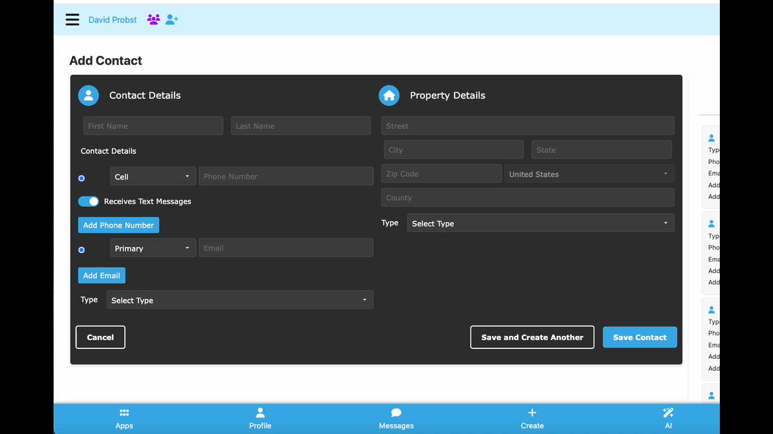Click the blue add-person icon
Screen dimensions: 773x434
point(172,20)
